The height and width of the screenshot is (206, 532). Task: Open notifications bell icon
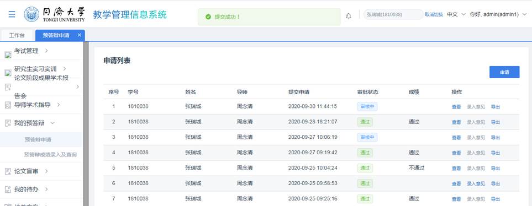coord(349,16)
